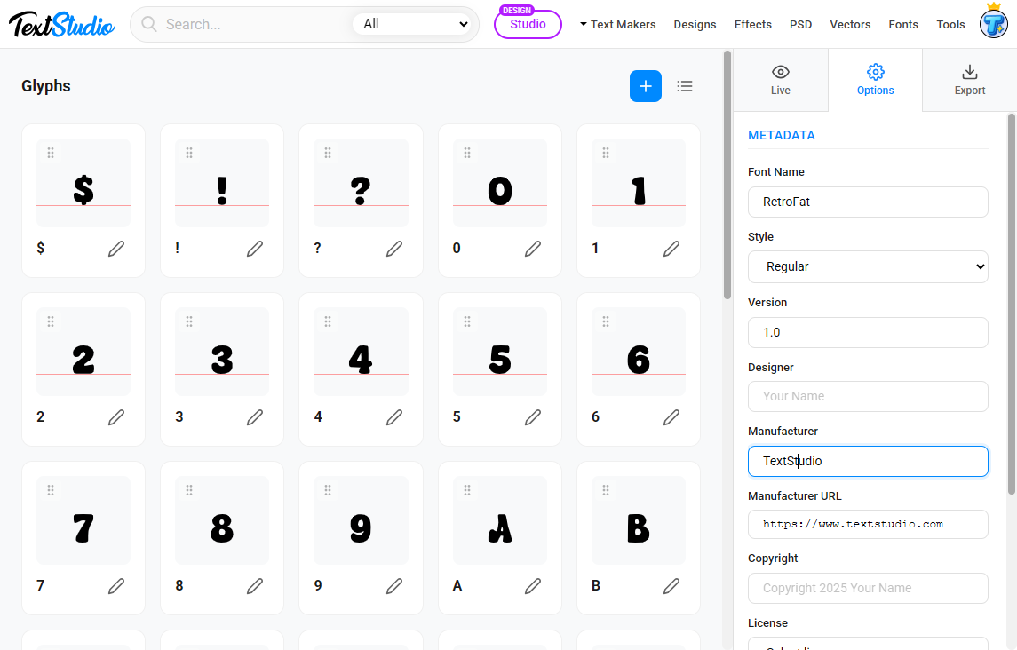The height and width of the screenshot is (650, 1017).
Task: Switch to list view of glyphs
Action: coord(685,86)
